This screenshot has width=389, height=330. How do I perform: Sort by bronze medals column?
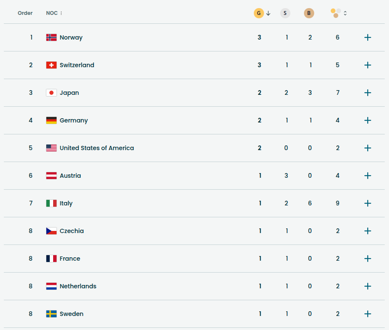point(309,13)
